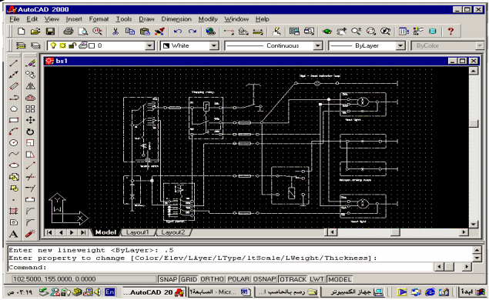This screenshot has height=300, width=489.
Task: Select the Arc draw tool
Action: pos(14,132)
